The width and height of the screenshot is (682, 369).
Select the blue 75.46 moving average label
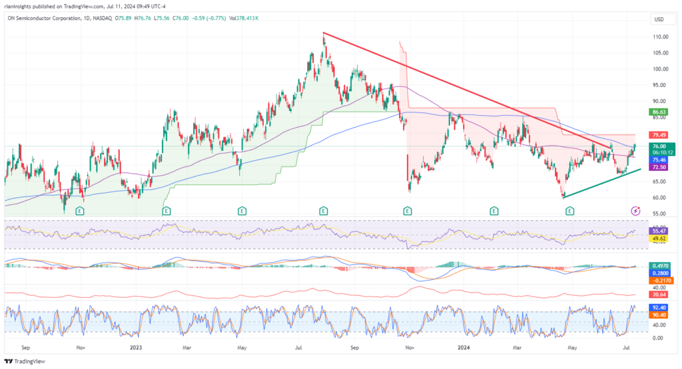click(x=659, y=160)
